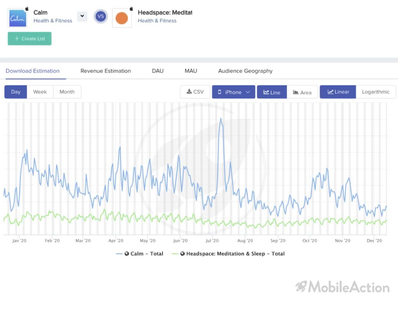This screenshot has height=309, width=398.
Task: Switch to the Download Estimation tab
Action: 33,71
